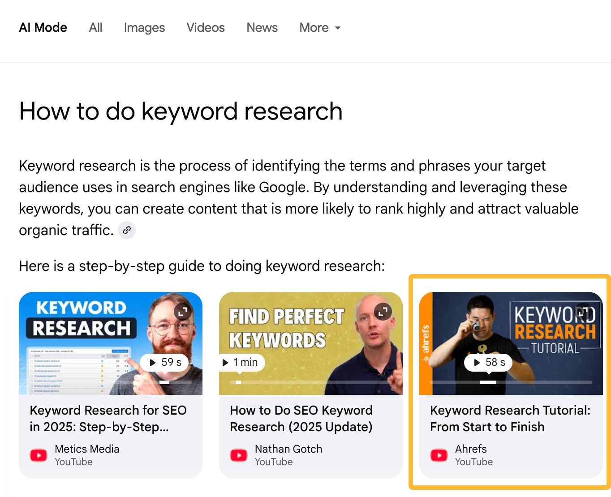Click the play icon showing 59 s duration

click(x=152, y=363)
